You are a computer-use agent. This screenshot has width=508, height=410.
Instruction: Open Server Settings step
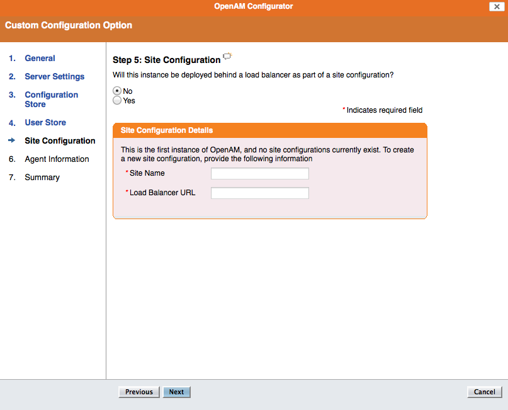click(54, 76)
